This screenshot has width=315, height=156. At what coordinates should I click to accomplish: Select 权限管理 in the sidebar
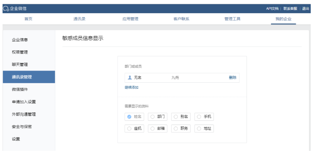point(29,52)
